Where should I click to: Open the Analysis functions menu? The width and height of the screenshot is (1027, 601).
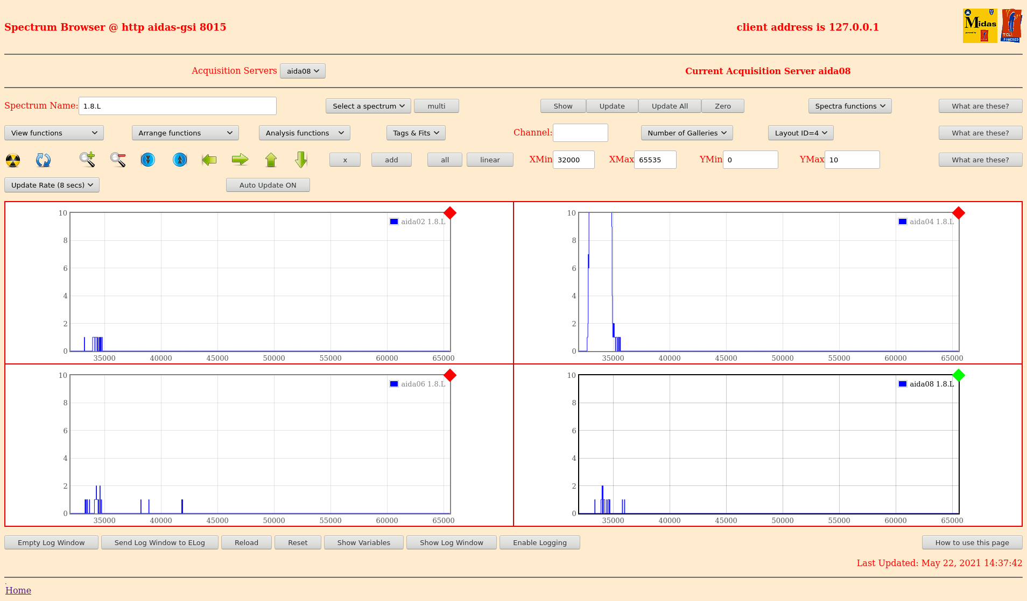point(304,133)
